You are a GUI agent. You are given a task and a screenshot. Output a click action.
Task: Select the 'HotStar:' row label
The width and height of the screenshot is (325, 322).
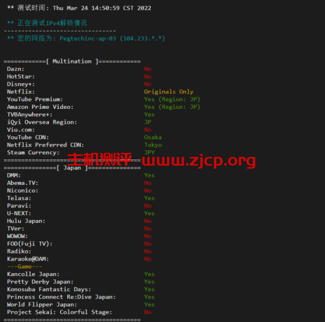pos(21,77)
